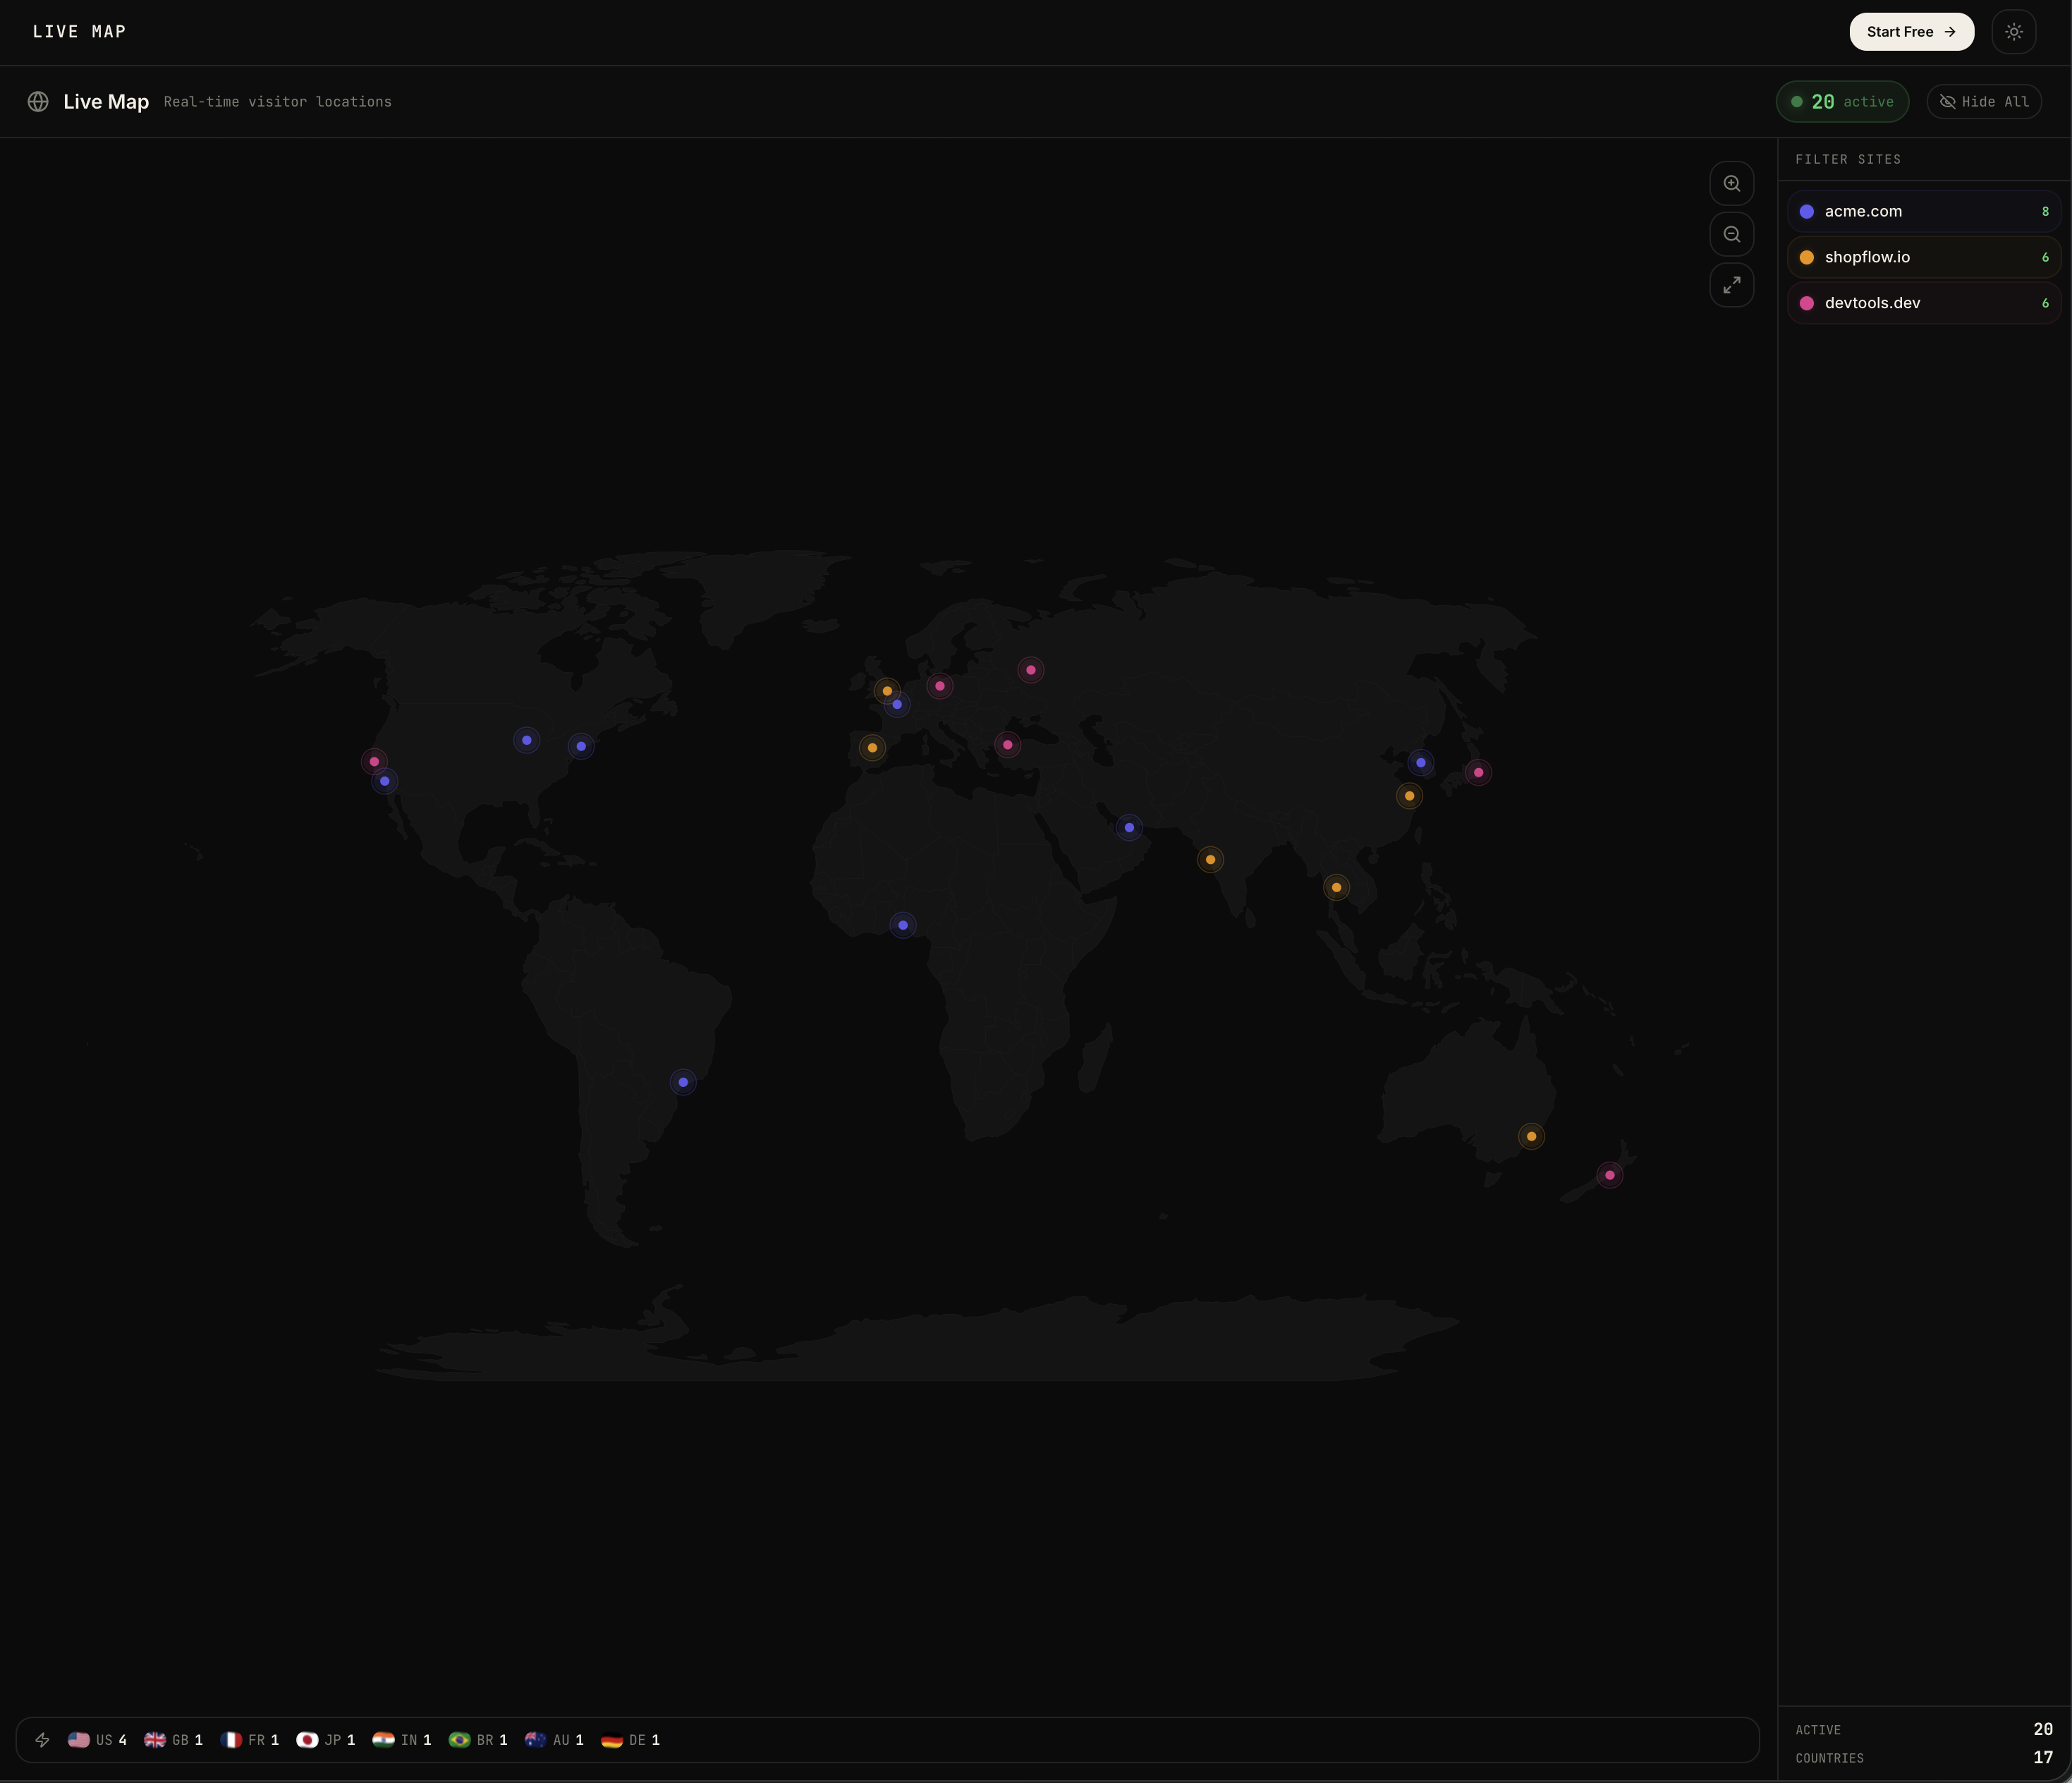Click the map zoom in icon
This screenshot has width=2072, height=1783.
(x=1731, y=184)
